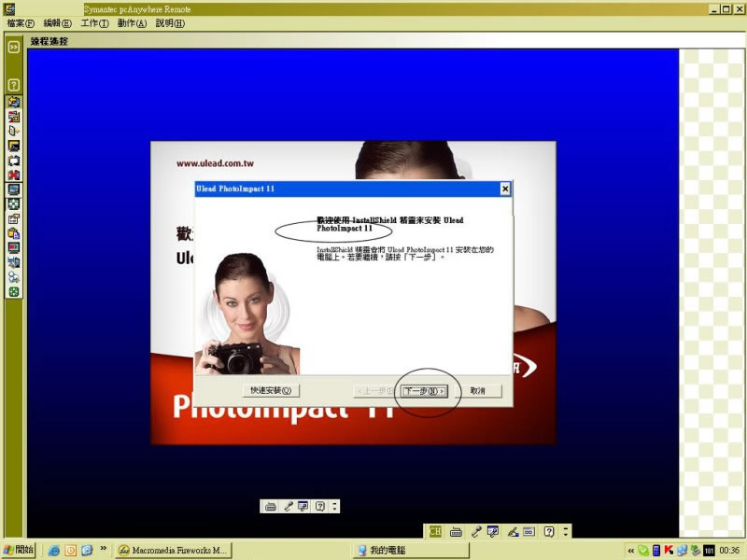Click the red and yellow windows icon in sidebar
The width and height of the screenshot is (747, 560).
(13, 117)
